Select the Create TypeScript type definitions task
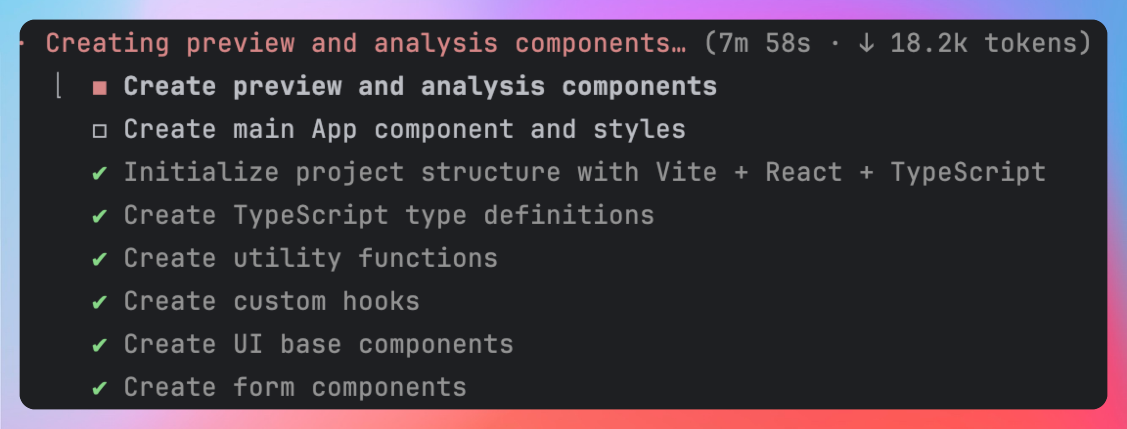 pos(389,215)
